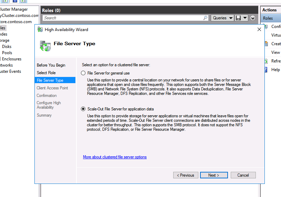
Task: Click the Previous button
Action: pos(186,175)
